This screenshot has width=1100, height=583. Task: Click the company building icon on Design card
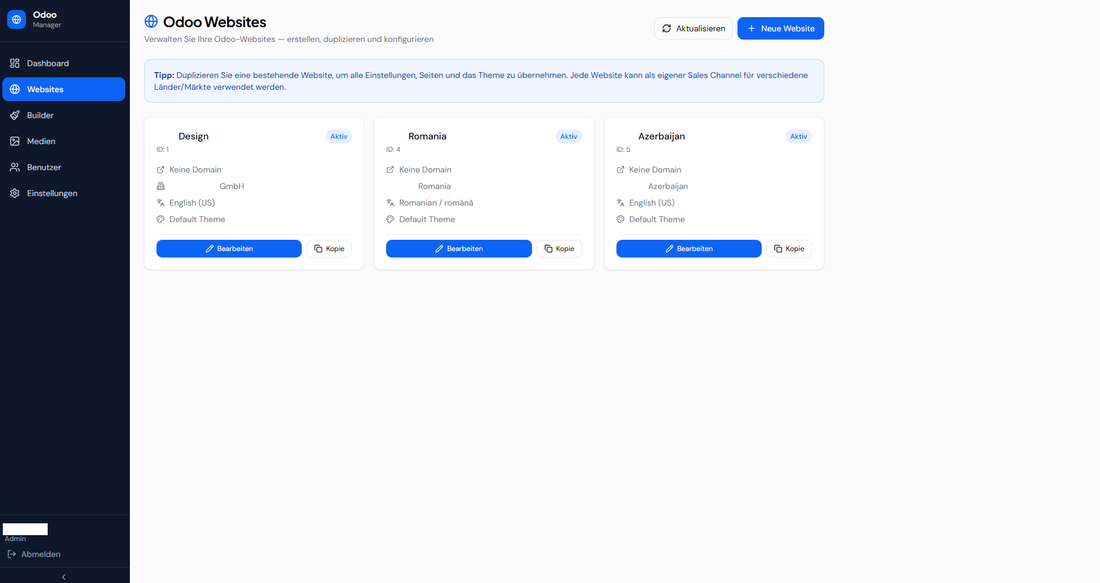point(161,186)
